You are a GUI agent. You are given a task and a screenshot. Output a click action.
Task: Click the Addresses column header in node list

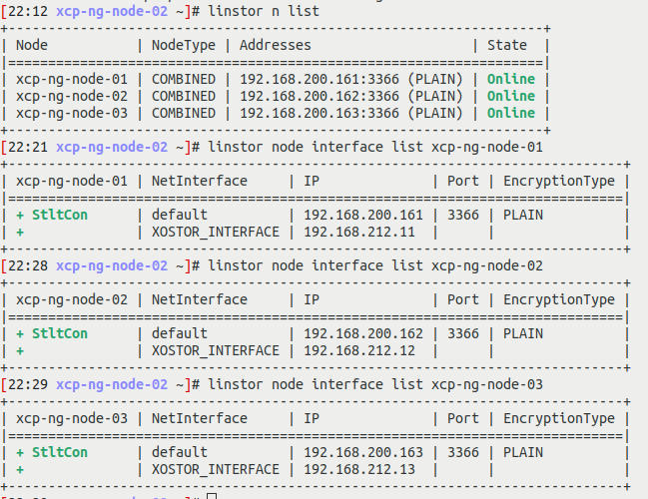275,45
